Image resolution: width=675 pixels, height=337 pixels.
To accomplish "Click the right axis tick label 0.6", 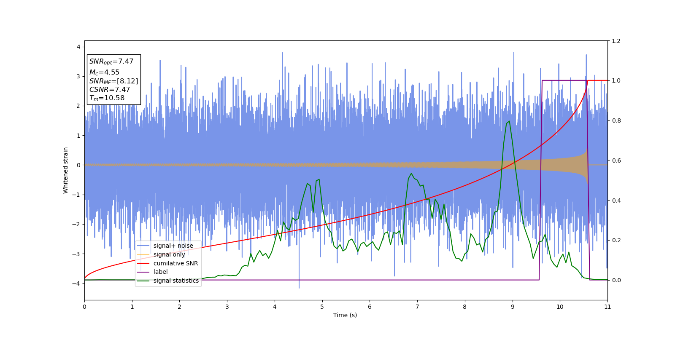I will coord(616,160).
